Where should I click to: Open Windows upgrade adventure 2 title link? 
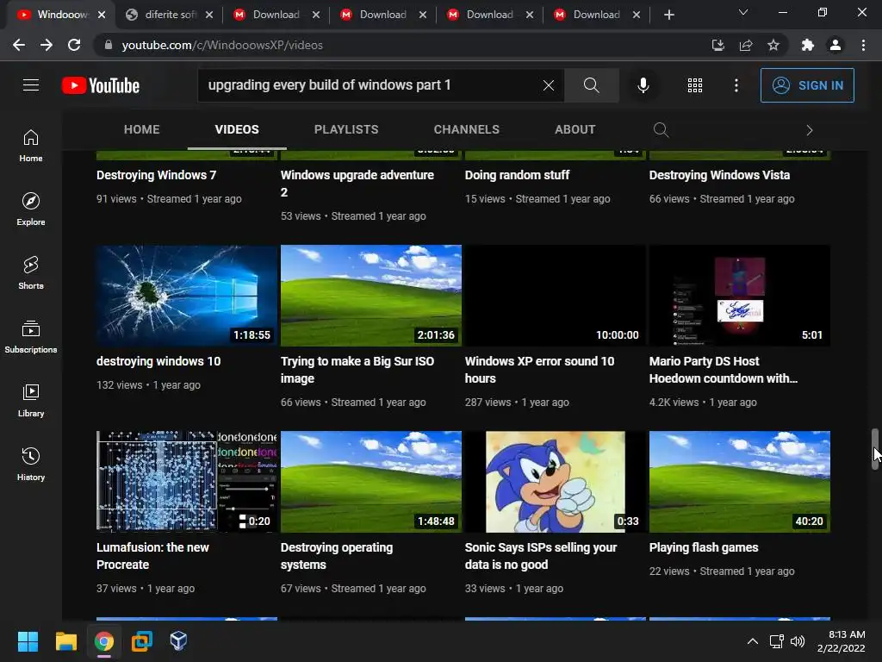pyautogui.click(x=357, y=184)
